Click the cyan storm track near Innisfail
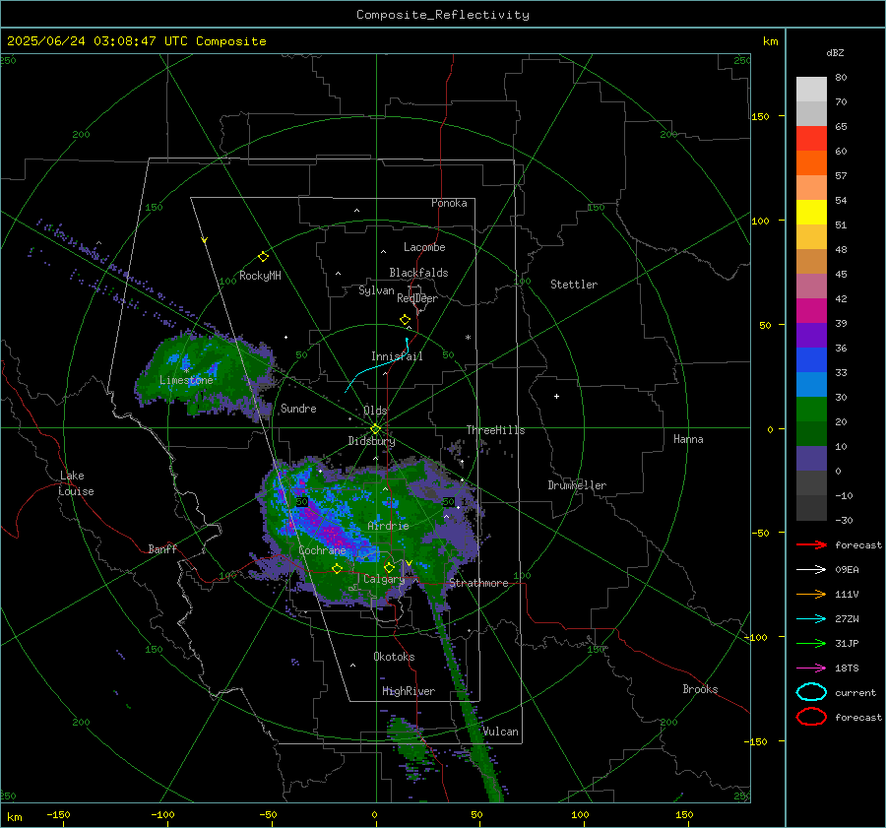This screenshot has height=828, width=886. (x=377, y=365)
